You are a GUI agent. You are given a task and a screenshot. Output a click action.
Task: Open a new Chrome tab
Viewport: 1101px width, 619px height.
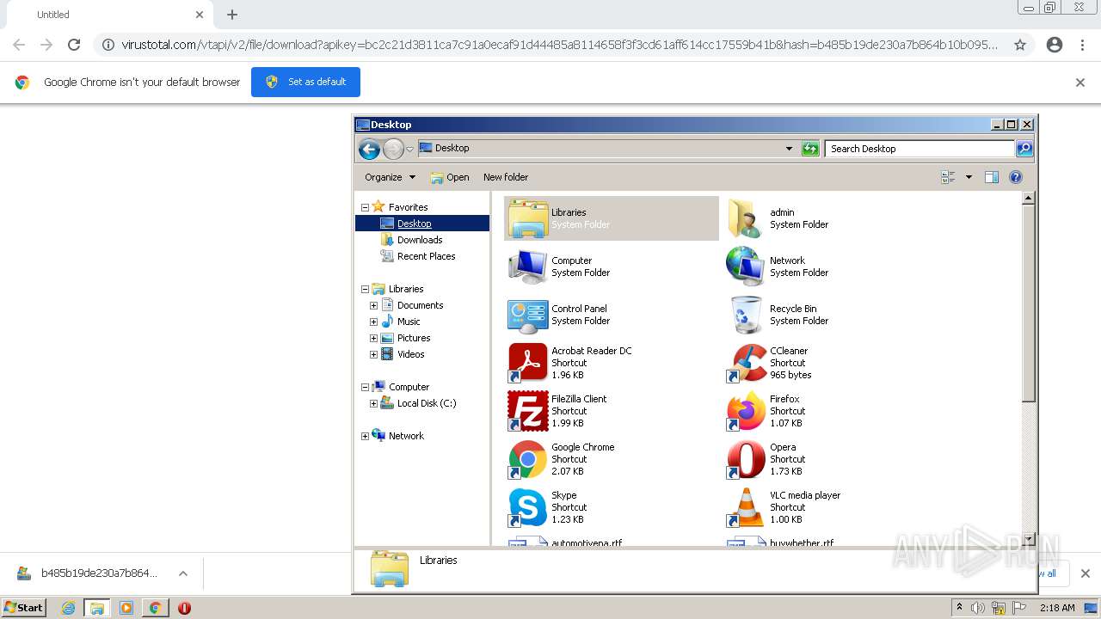click(232, 15)
